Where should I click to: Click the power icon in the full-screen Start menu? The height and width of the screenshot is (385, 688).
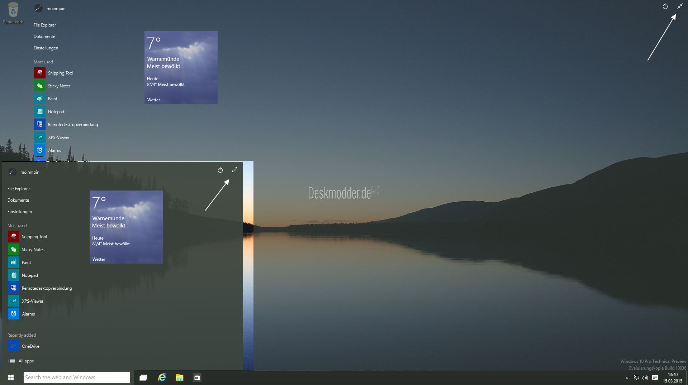665,6
